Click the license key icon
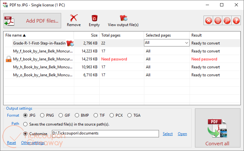244x151 pixels. [x=227, y=21]
